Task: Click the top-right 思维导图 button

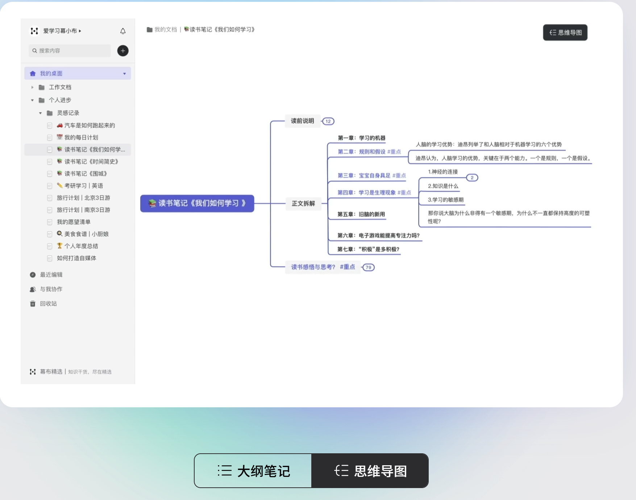Action: (x=565, y=33)
